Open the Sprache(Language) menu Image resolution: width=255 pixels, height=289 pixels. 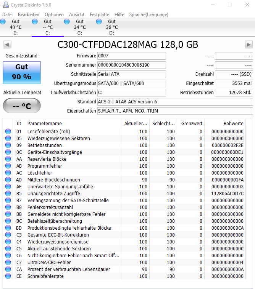[148, 15]
